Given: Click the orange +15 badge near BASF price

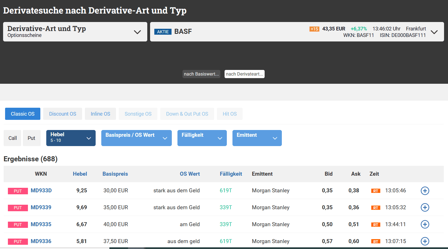Looking at the screenshot, I should [314, 29].
